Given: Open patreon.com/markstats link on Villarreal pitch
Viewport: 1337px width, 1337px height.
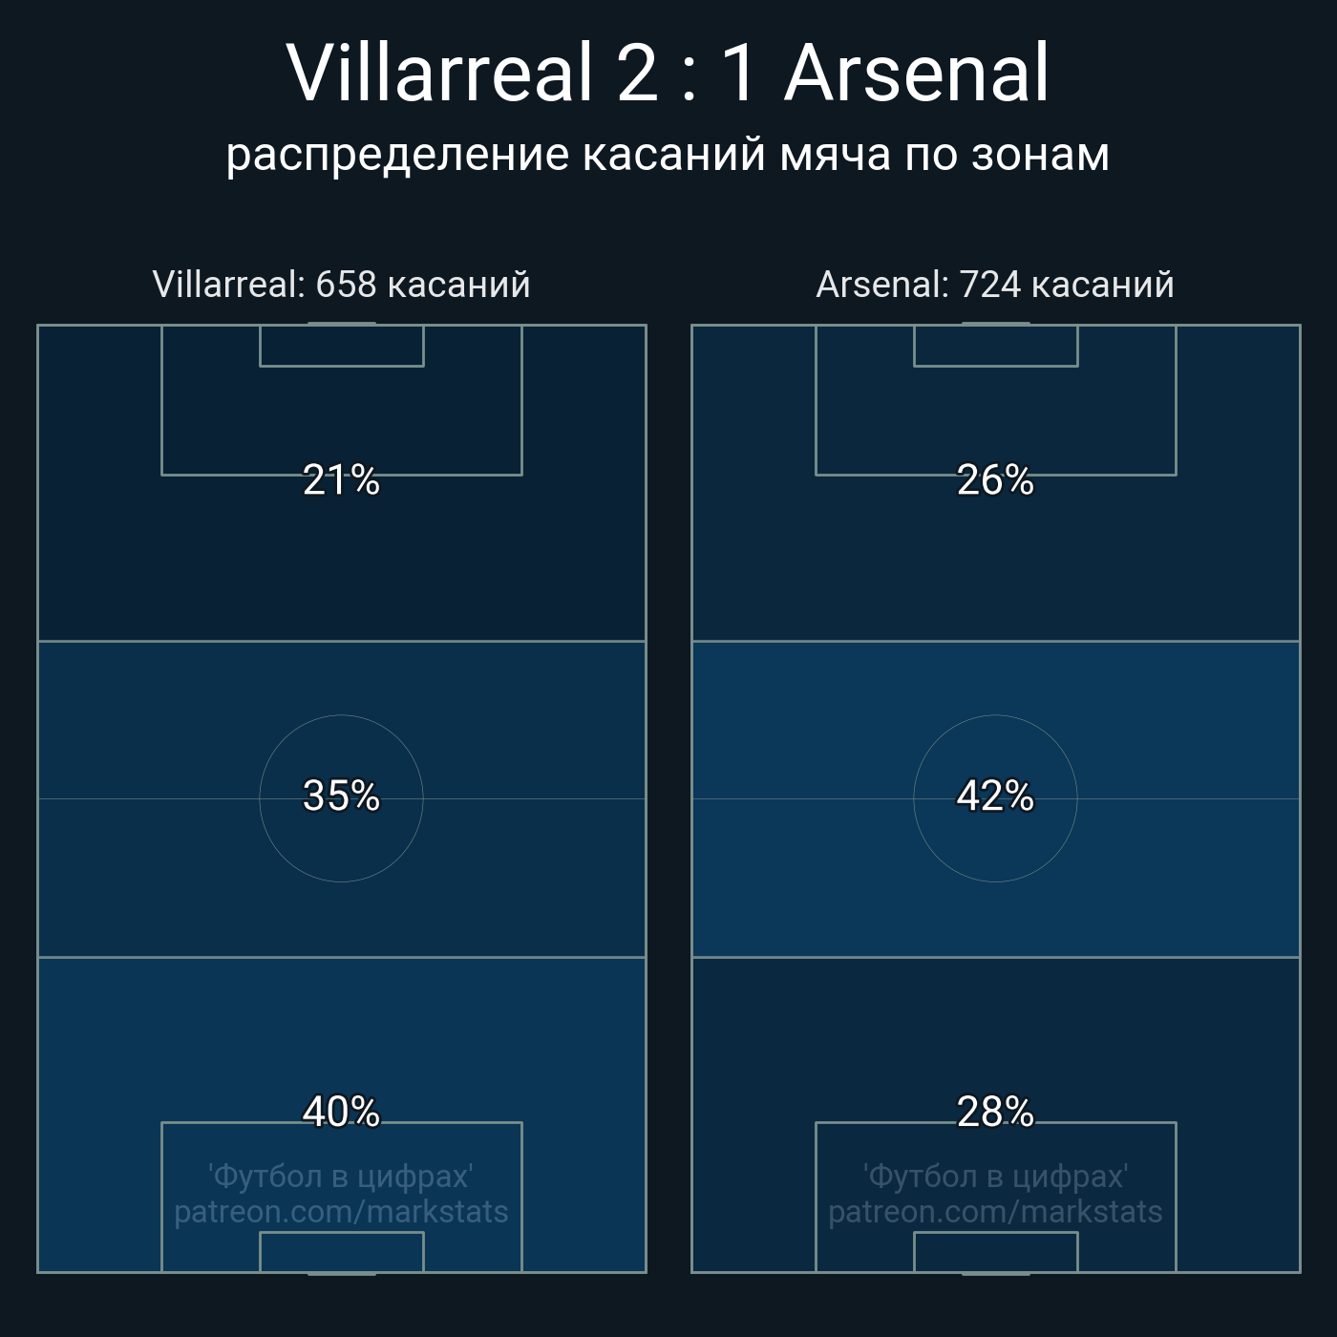Looking at the screenshot, I should 341,1212.
